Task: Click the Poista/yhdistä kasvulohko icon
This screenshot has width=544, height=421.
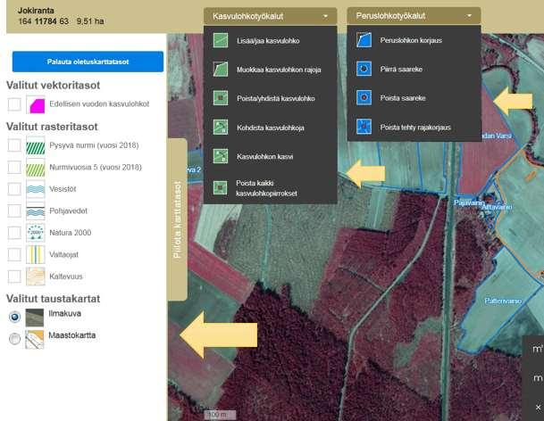Action: pyautogui.click(x=221, y=98)
